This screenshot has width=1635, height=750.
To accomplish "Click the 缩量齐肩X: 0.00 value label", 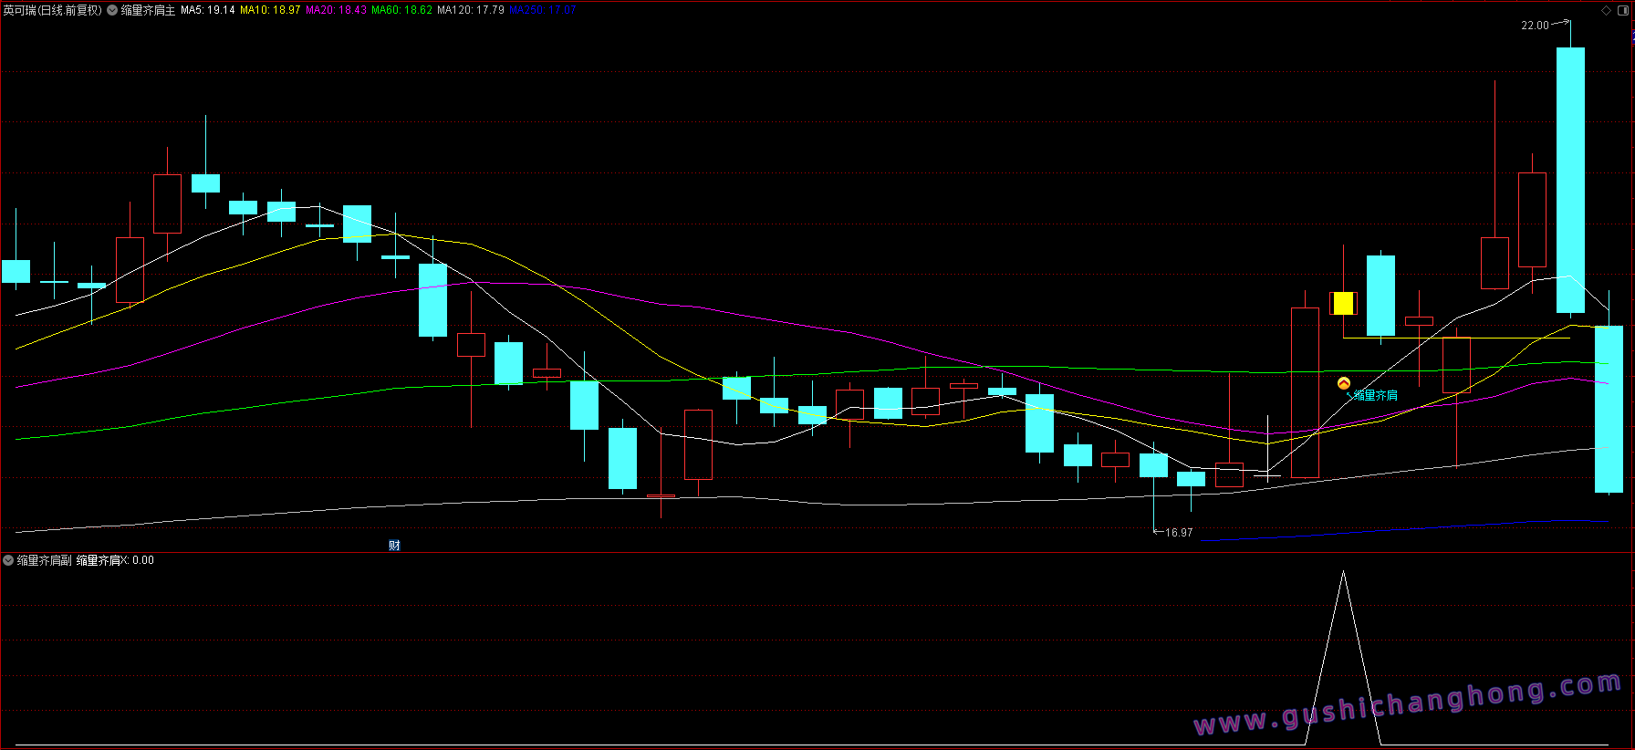I will point(115,560).
